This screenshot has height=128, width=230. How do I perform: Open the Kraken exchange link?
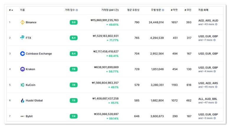[30, 69]
